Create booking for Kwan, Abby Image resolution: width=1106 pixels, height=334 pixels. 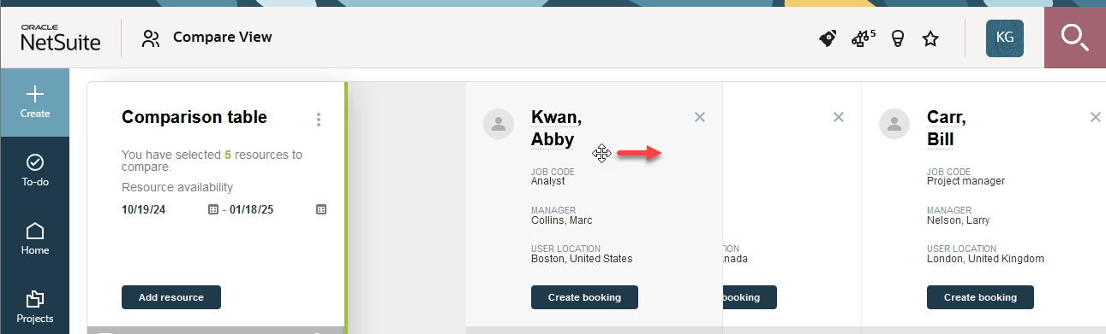coord(584,297)
